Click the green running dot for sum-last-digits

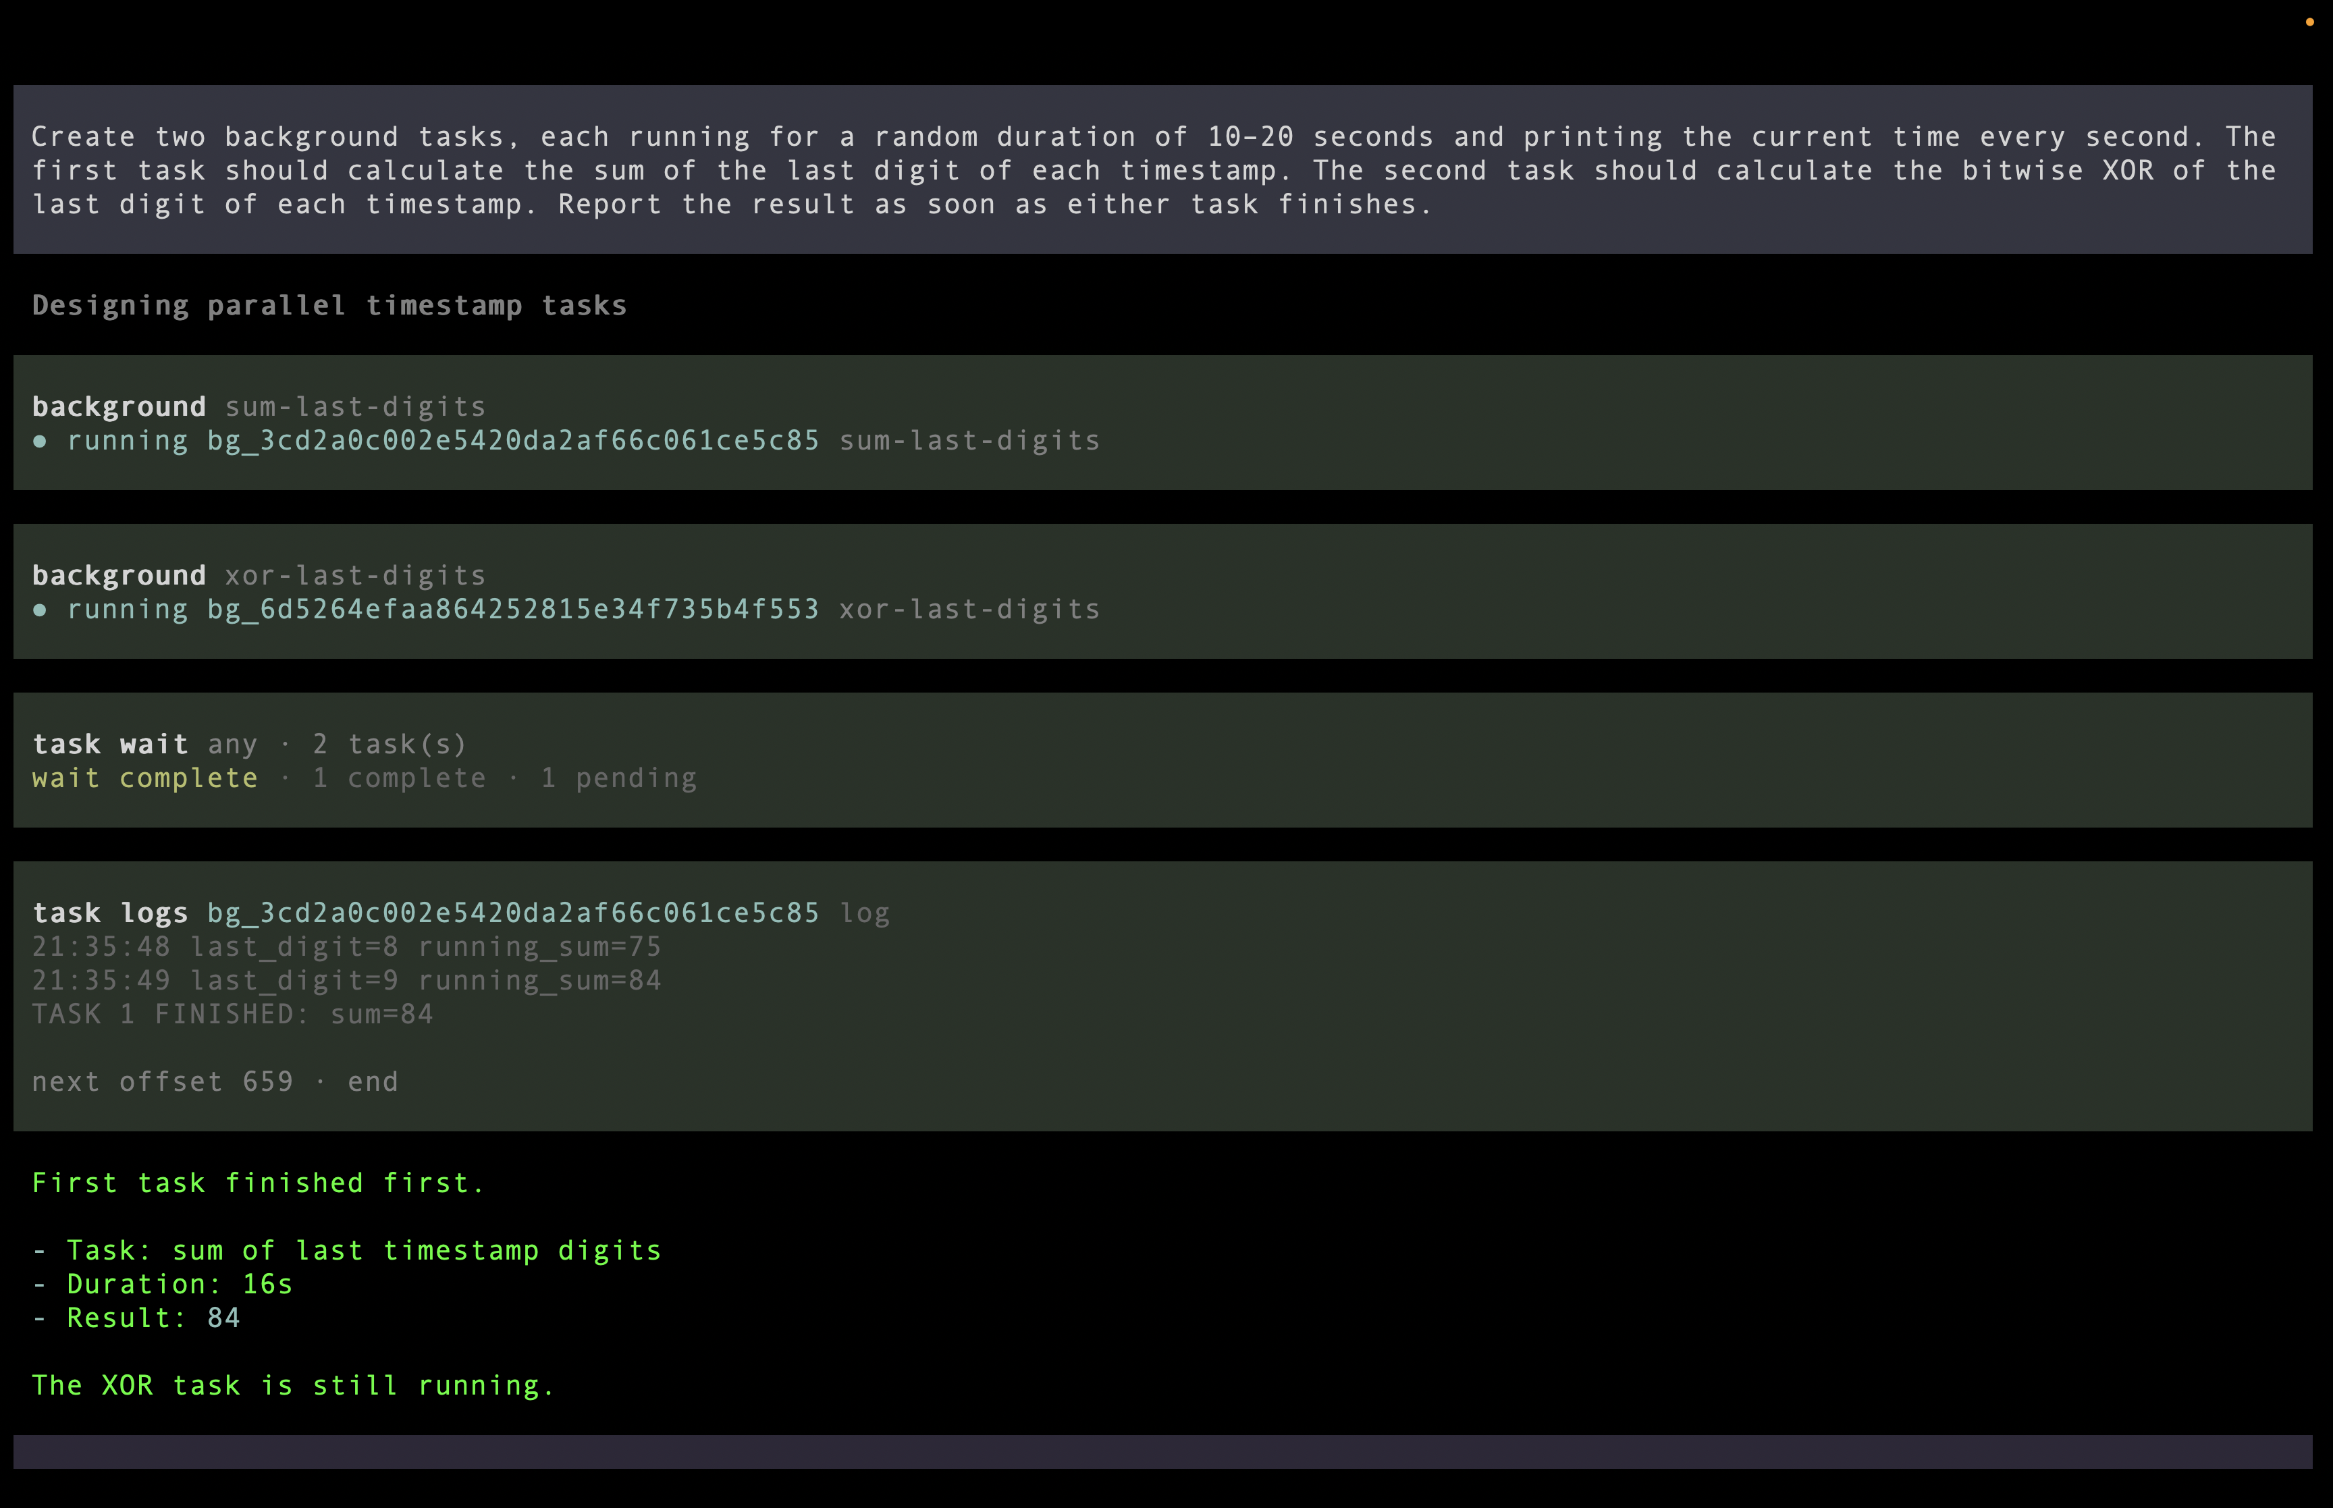pos(39,441)
